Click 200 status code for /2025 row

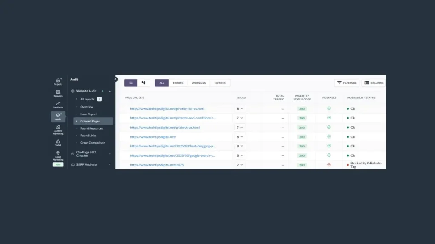tap(302, 165)
